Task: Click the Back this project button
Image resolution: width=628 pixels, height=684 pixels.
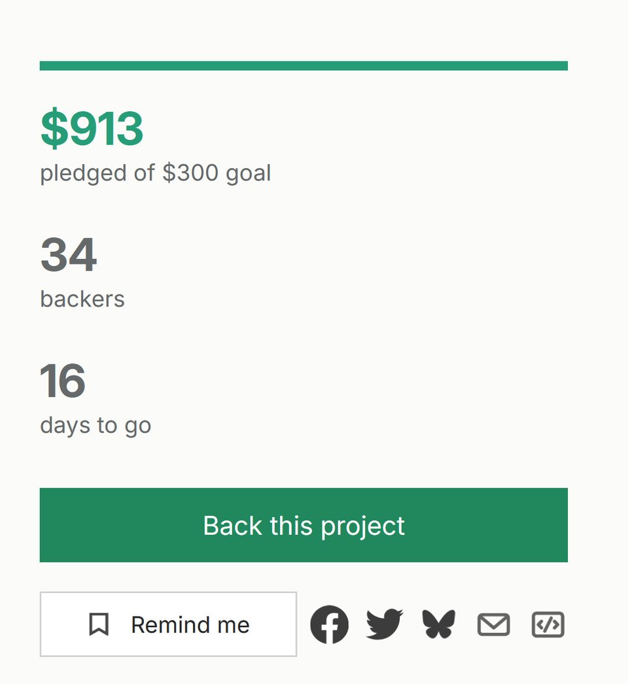Action: click(304, 525)
